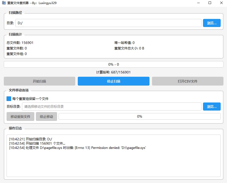Select the 开始扫描目录 log entry

[30, 139]
